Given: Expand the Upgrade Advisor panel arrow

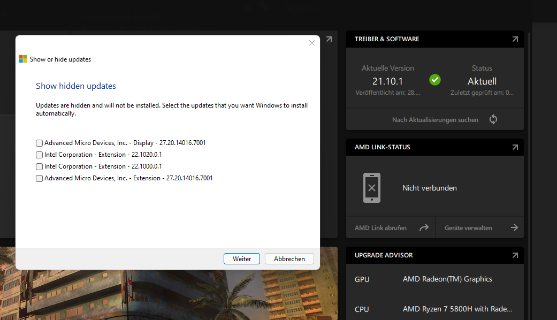Looking at the screenshot, I should click(515, 255).
